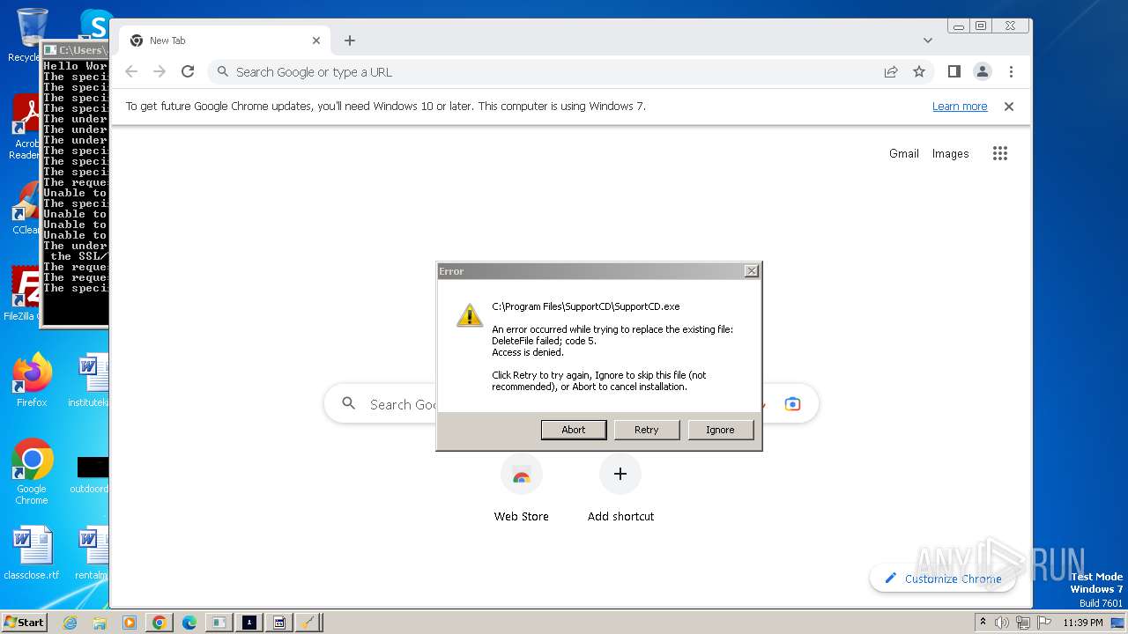1128x634 pixels.
Task: Open volume control in tray
Action: [x=1002, y=623]
